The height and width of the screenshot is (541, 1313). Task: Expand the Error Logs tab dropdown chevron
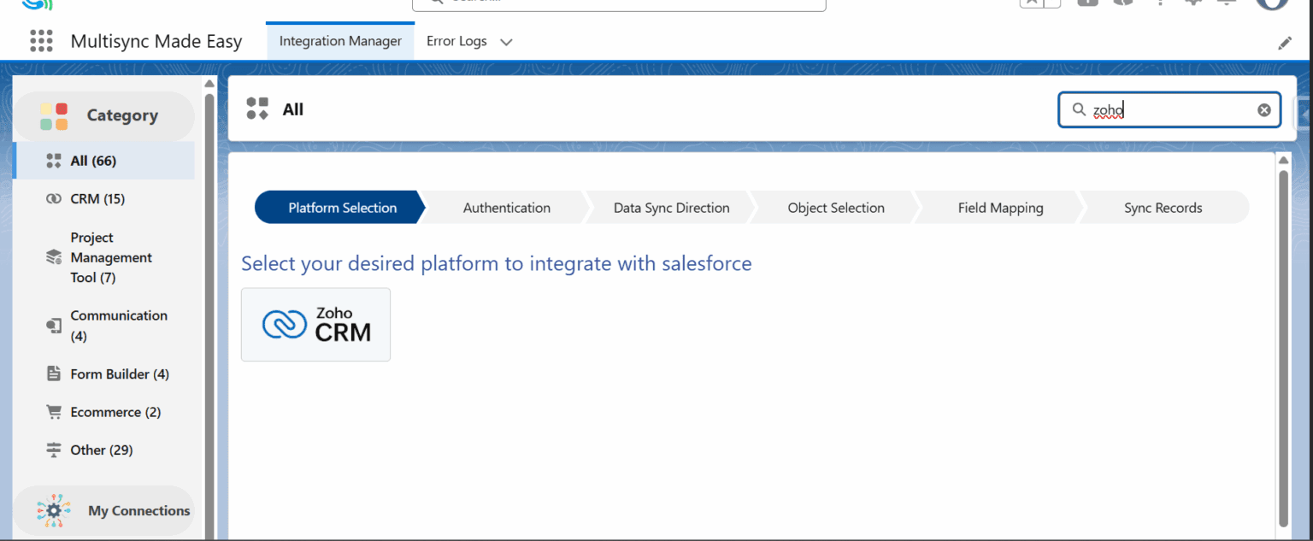506,42
